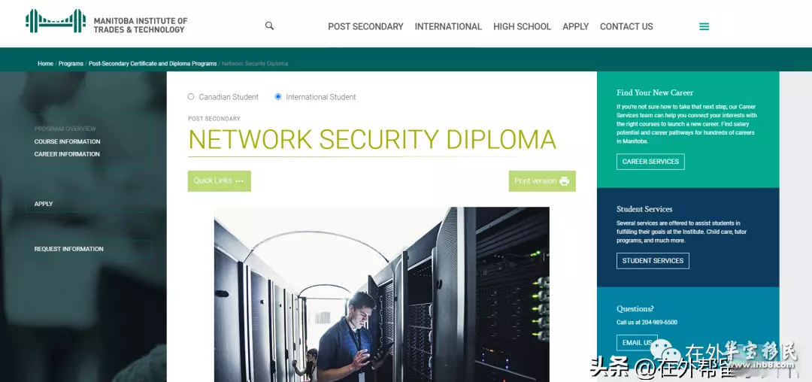Screen dimensions: 812x382
Task: Expand the Quick Links dropdown
Action: pyautogui.click(x=219, y=181)
